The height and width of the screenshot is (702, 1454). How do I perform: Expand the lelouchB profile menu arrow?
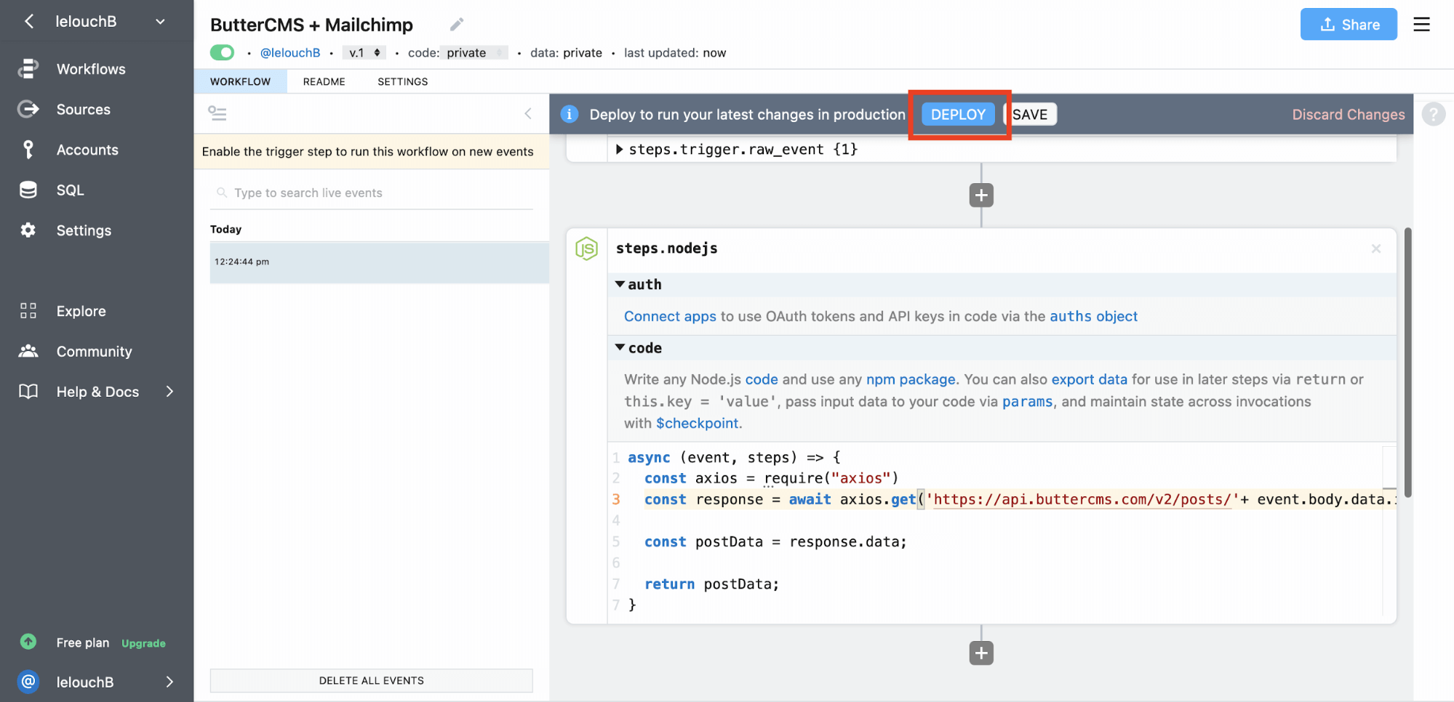tap(169, 682)
